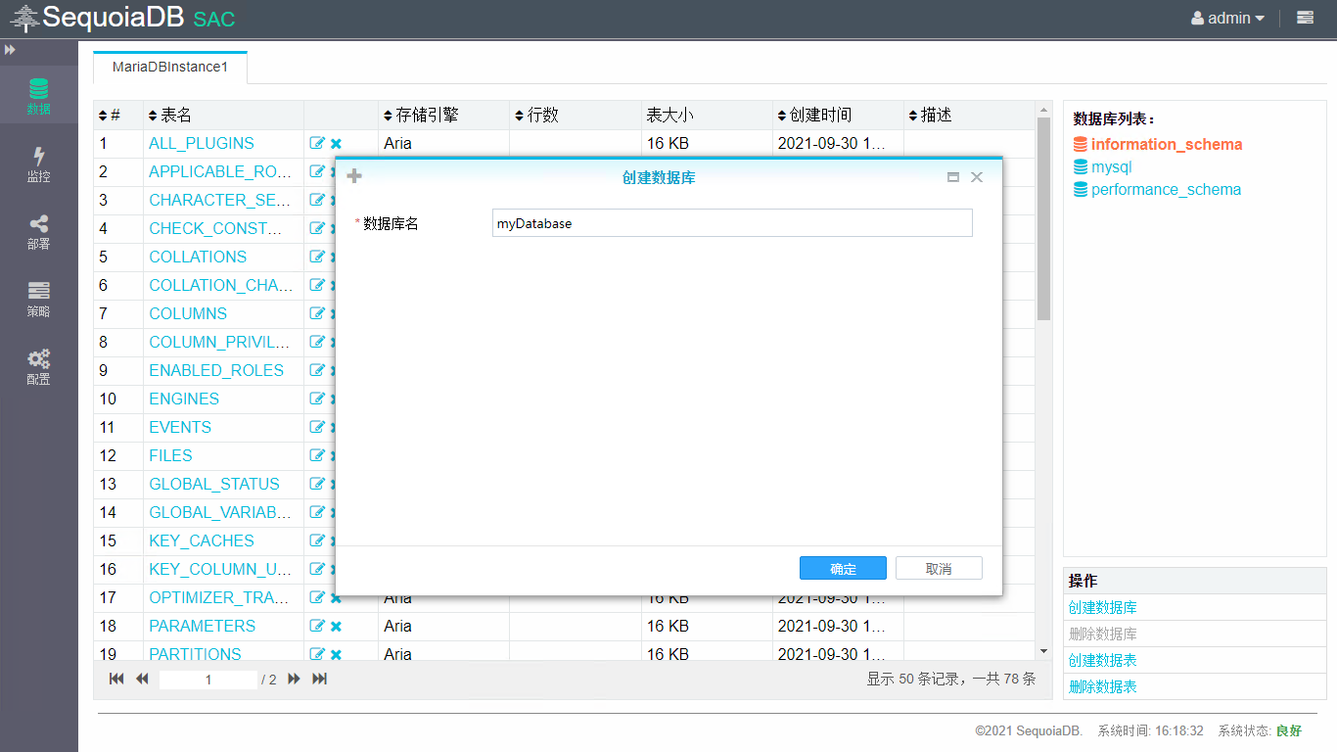Select mysql in database list
This screenshot has width=1337, height=752.
point(1111,167)
